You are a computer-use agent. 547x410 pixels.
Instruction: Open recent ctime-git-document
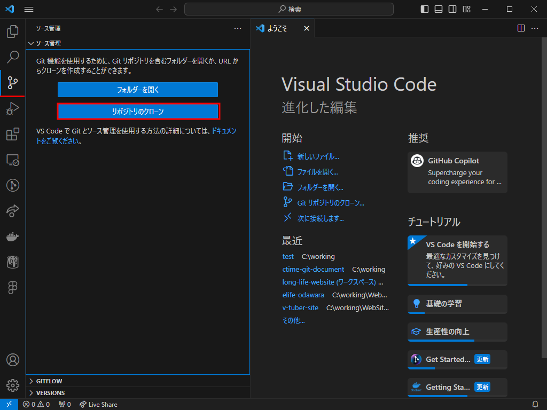tap(313, 270)
